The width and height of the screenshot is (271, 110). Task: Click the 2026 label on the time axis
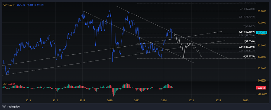tap(191, 100)
